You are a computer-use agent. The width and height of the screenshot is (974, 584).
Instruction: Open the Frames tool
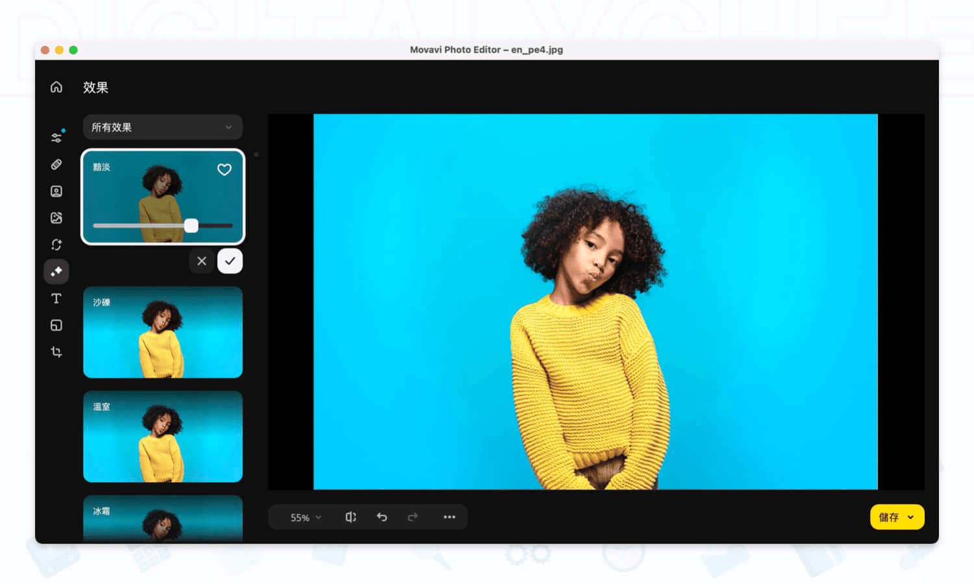[56, 325]
